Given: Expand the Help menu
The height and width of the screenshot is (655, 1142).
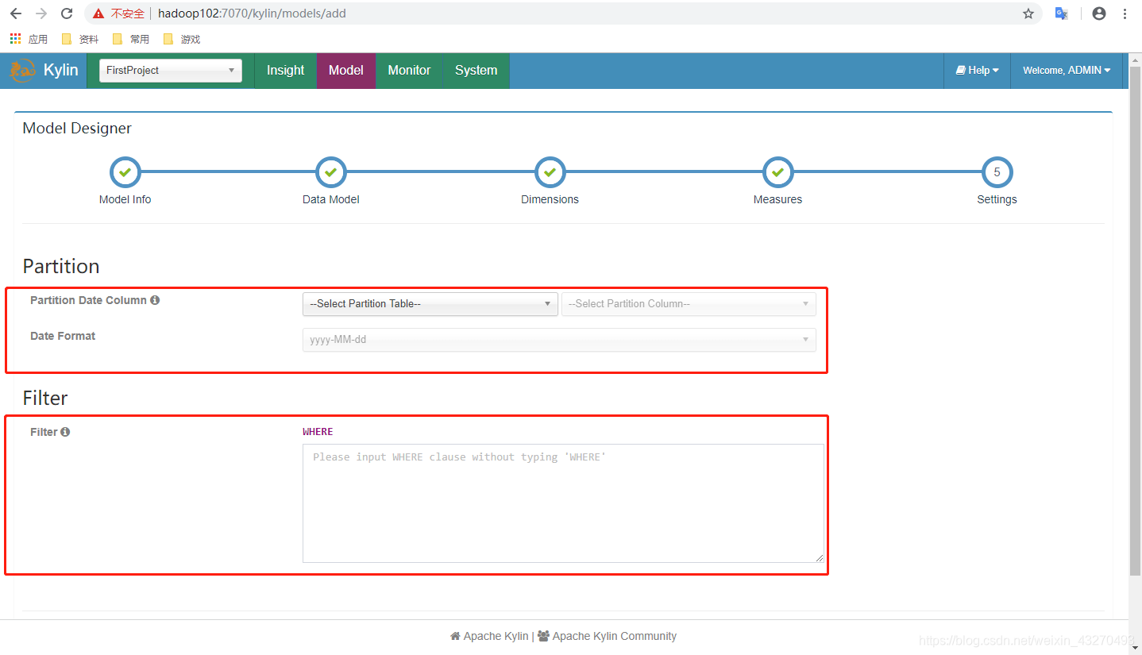Looking at the screenshot, I should point(977,70).
